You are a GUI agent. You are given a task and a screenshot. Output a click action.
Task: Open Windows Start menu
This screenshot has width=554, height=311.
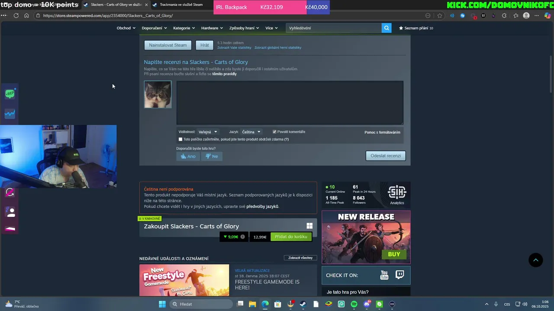tap(162, 304)
